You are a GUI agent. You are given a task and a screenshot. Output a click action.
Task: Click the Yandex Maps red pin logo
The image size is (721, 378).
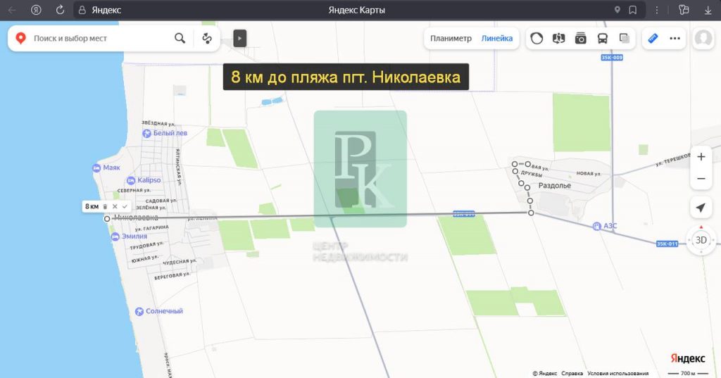[20, 38]
